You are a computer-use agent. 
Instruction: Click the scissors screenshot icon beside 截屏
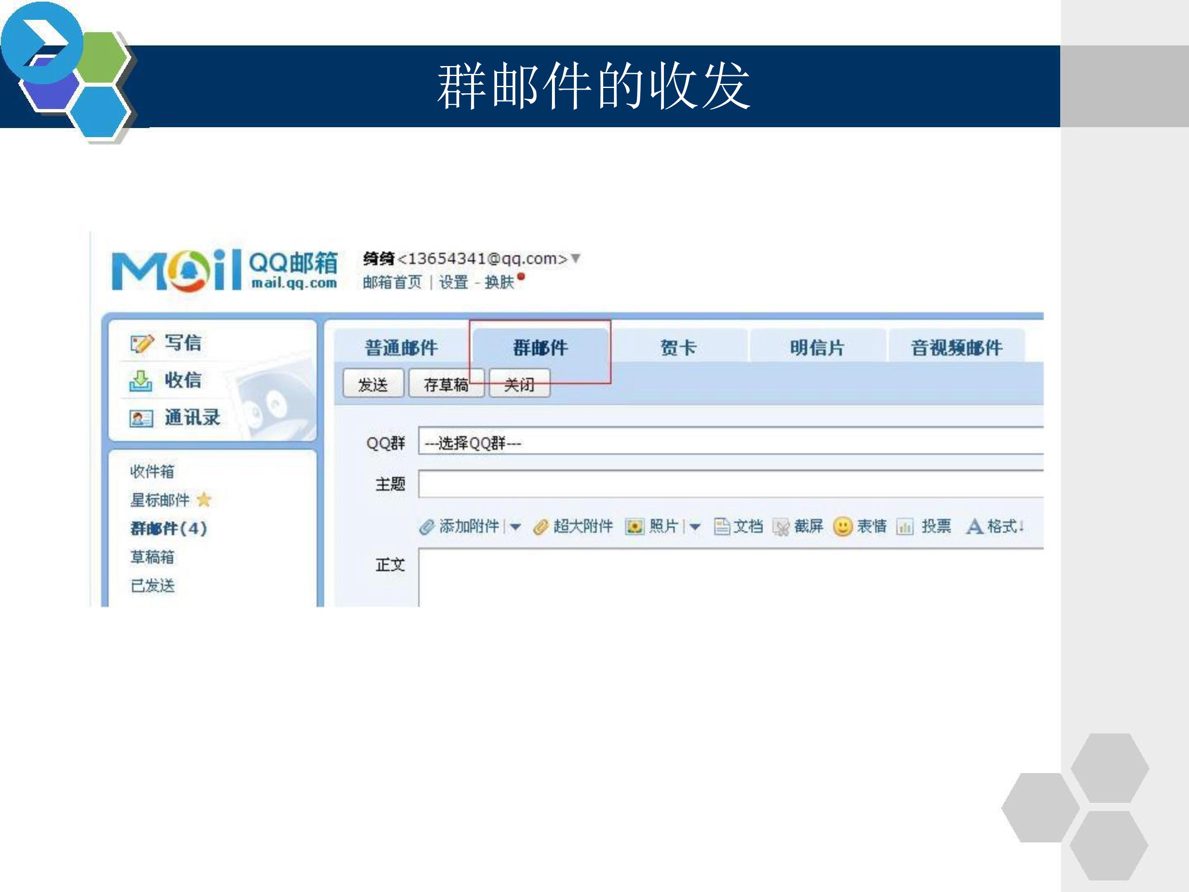tap(782, 527)
